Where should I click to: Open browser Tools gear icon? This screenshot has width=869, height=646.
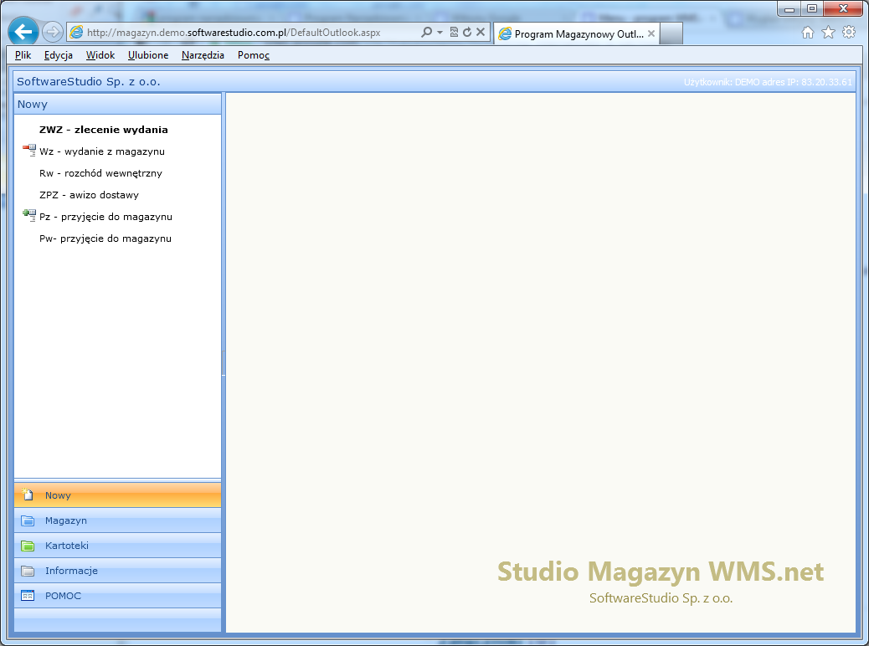[849, 32]
